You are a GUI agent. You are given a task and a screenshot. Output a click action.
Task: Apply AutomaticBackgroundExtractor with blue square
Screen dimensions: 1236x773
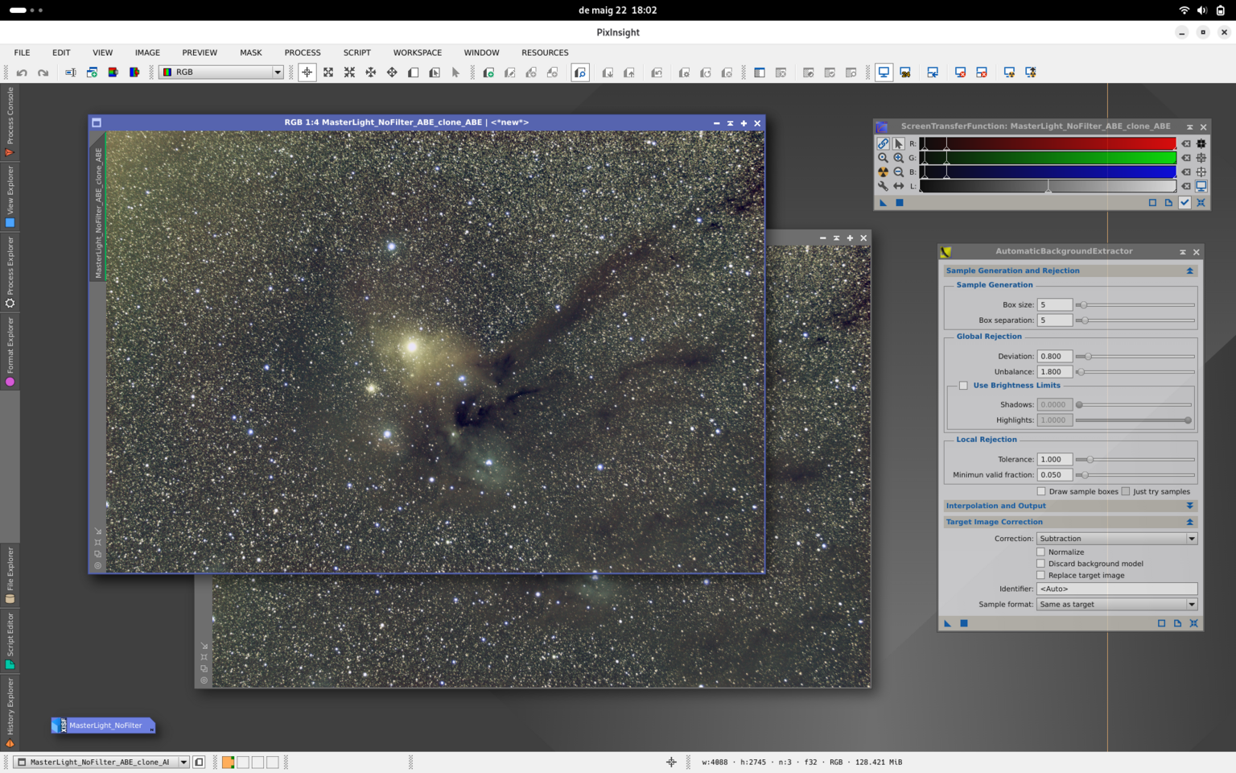(964, 623)
